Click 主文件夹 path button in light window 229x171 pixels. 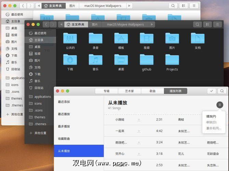53,6
